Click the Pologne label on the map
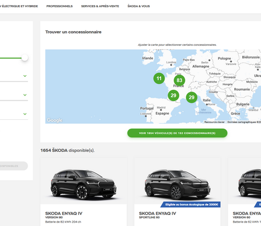Image resolution: width=261 pixels, height=226 pixels. (224, 58)
